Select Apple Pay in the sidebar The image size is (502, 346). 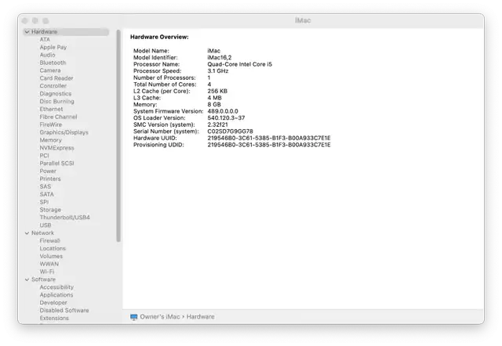(x=53, y=47)
